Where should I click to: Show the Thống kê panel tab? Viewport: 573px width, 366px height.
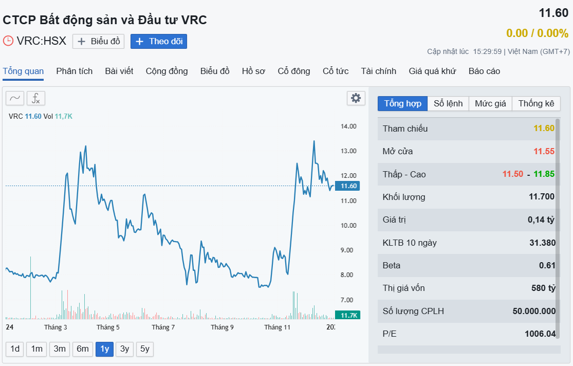[536, 103]
